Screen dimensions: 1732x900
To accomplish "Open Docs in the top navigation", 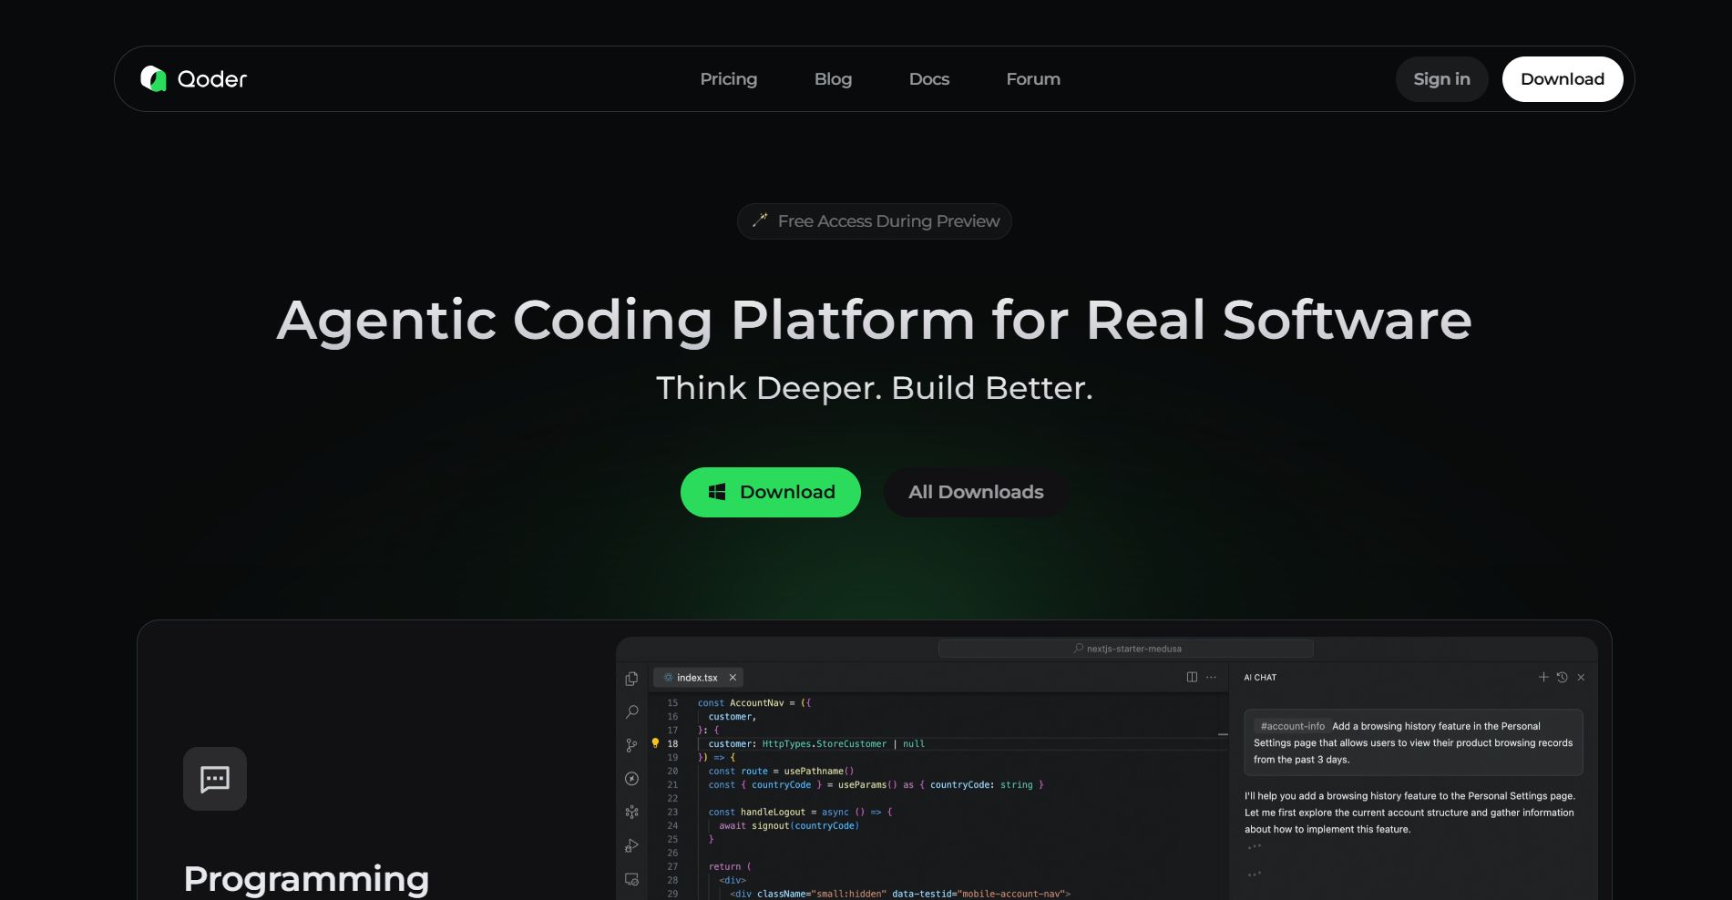I will tap(929, 79).
